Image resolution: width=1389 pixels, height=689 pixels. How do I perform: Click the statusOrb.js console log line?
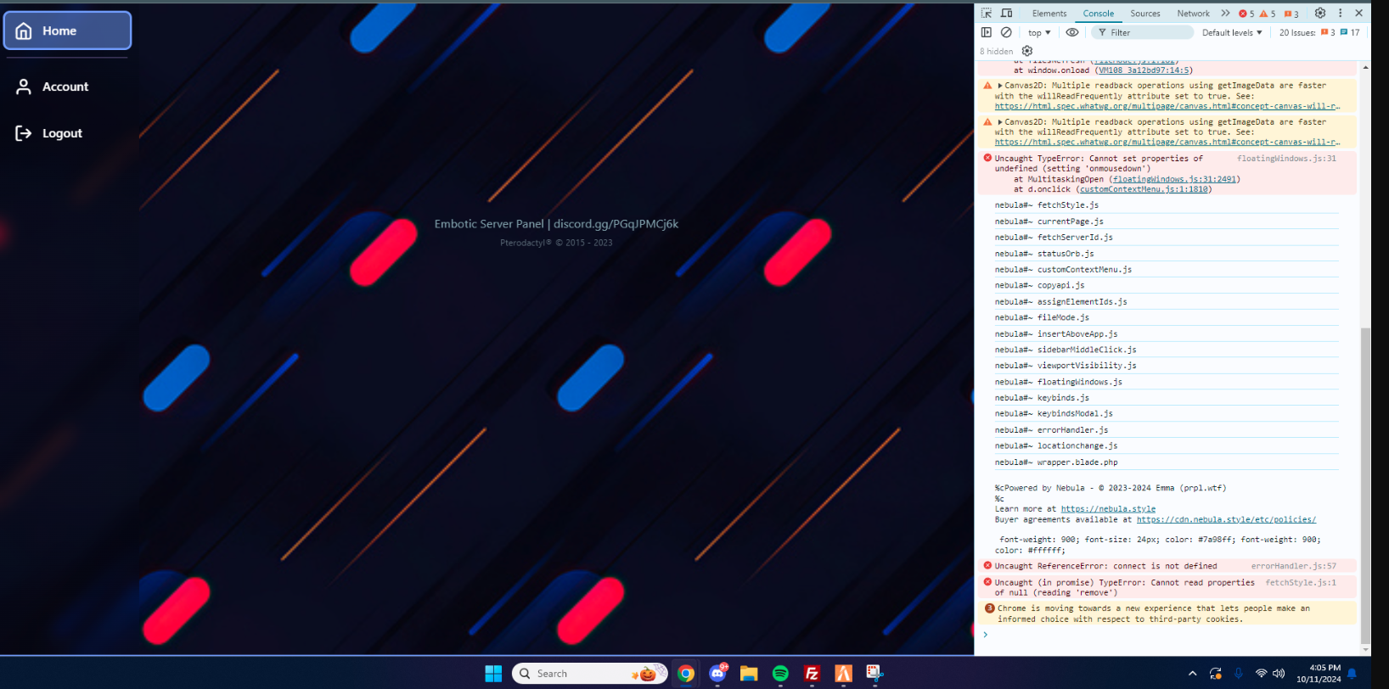pos(1167,254)
